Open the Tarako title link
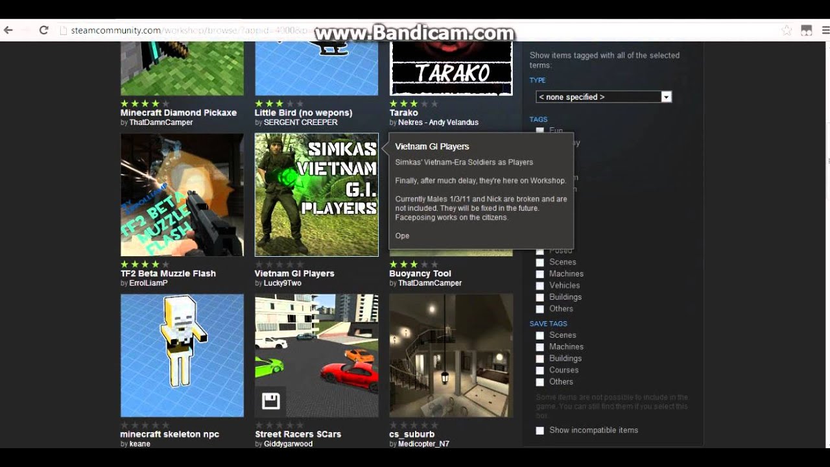The image size is (830, 467). [403, 113]
